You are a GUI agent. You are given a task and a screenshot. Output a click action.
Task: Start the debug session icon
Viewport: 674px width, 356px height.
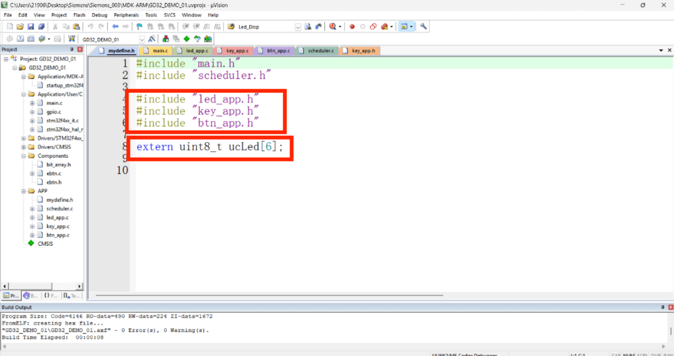333,26
